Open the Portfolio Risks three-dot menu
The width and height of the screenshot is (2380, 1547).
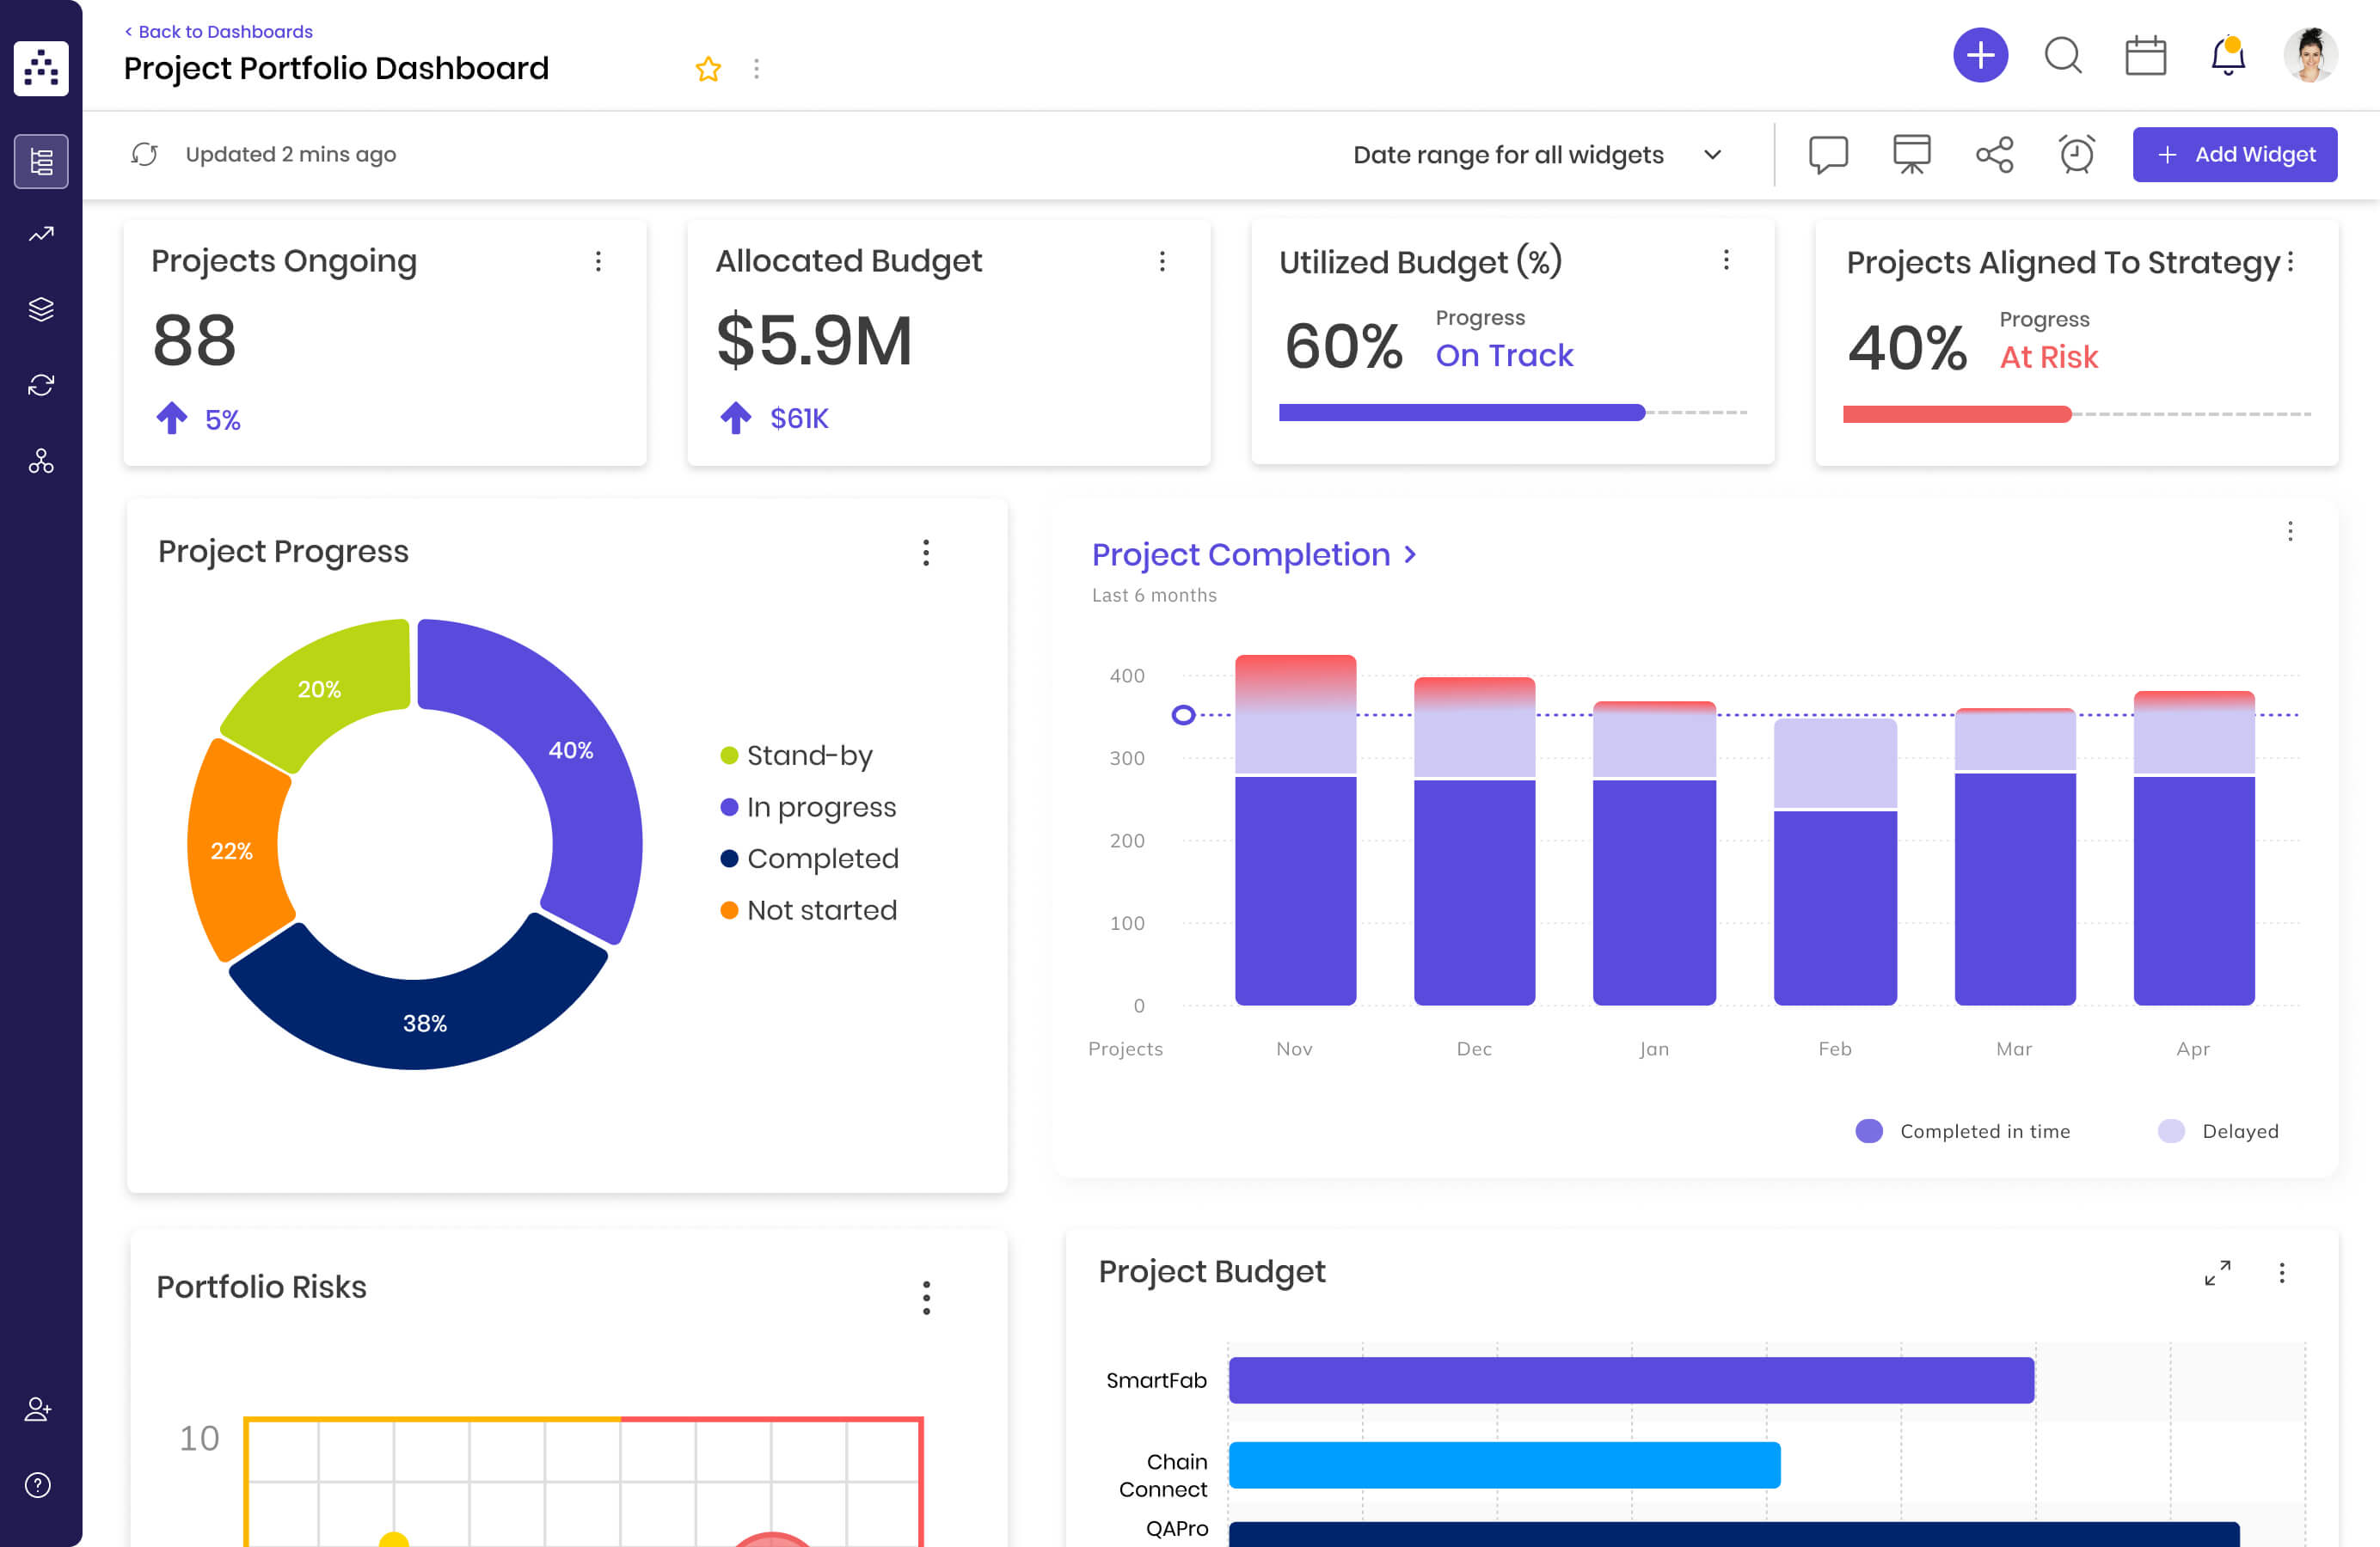pos(927,1298)
